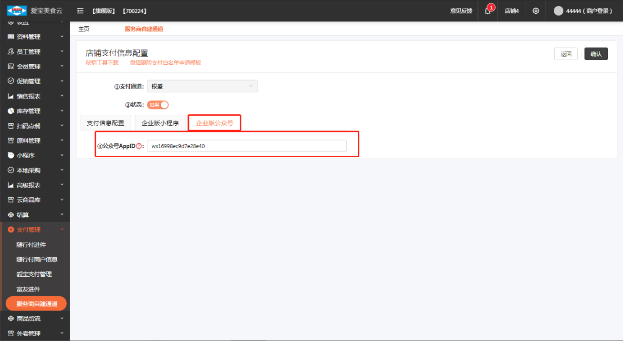Expand the 库存管理 sidebar menu
623x341 pixels.
pos(35,111)
